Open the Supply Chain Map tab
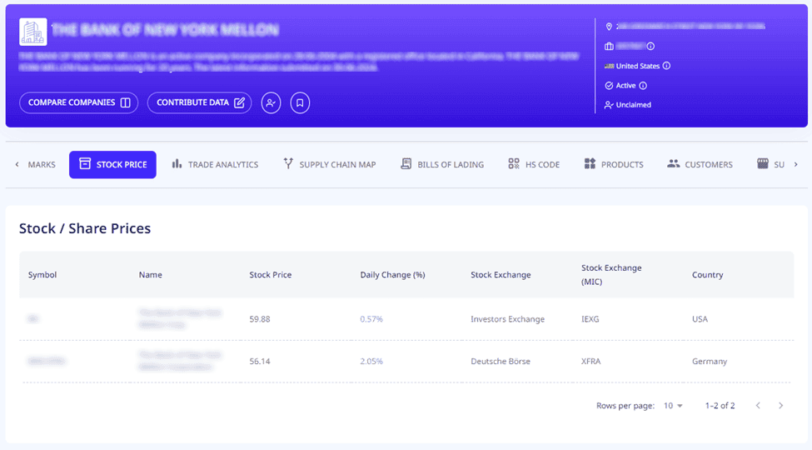Screen dimensions: 812x450 (329, 164)
